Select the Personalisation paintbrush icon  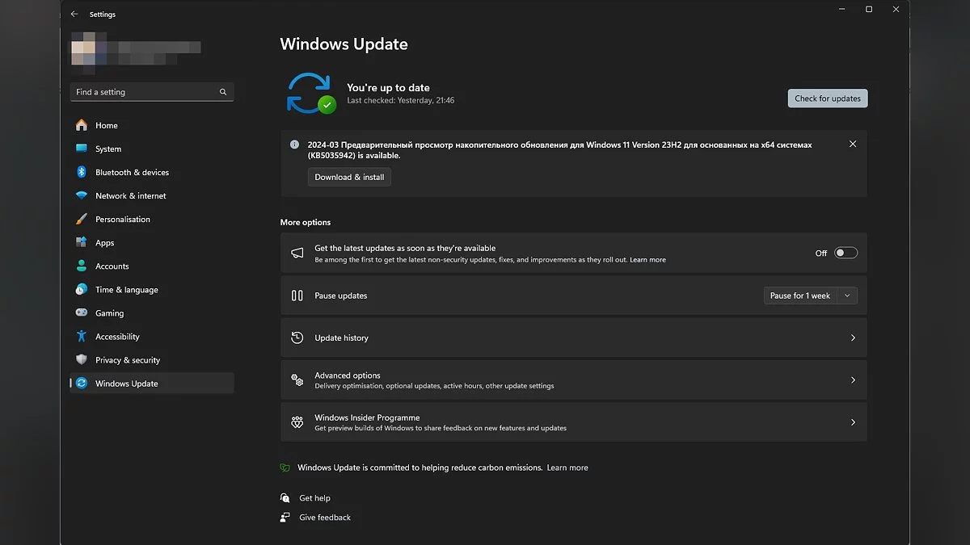[x=82, y=219]
